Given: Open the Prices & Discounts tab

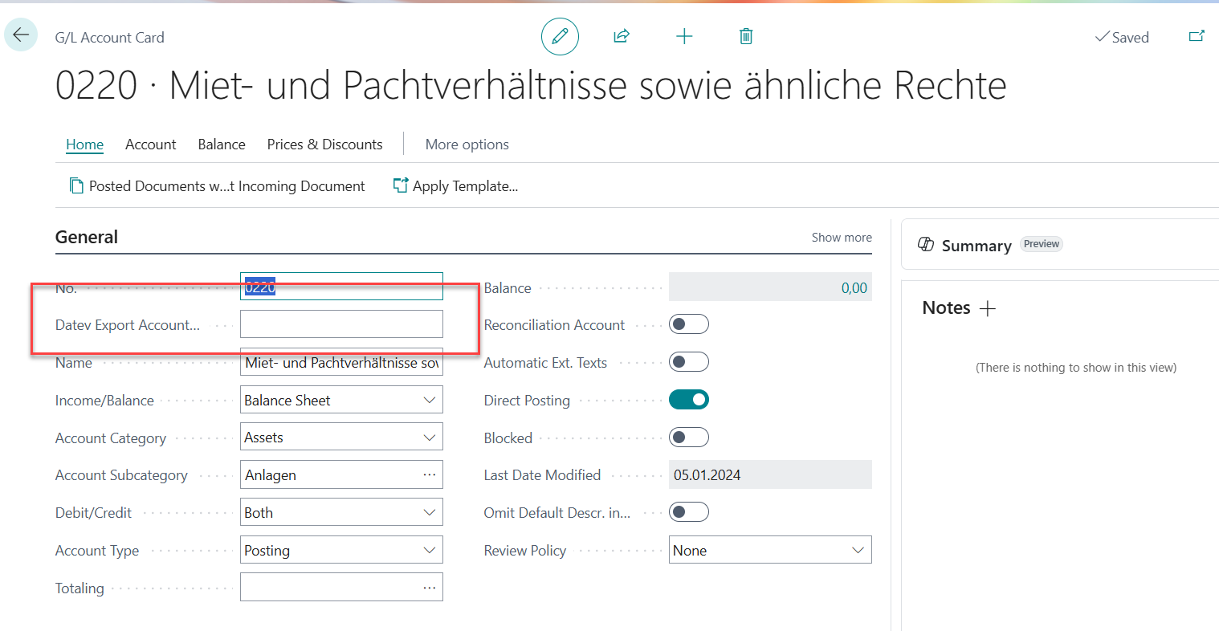Looking at the screenshot, I should point(324,145).
